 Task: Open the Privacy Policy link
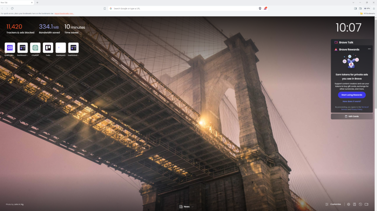(x=356, y=109)
